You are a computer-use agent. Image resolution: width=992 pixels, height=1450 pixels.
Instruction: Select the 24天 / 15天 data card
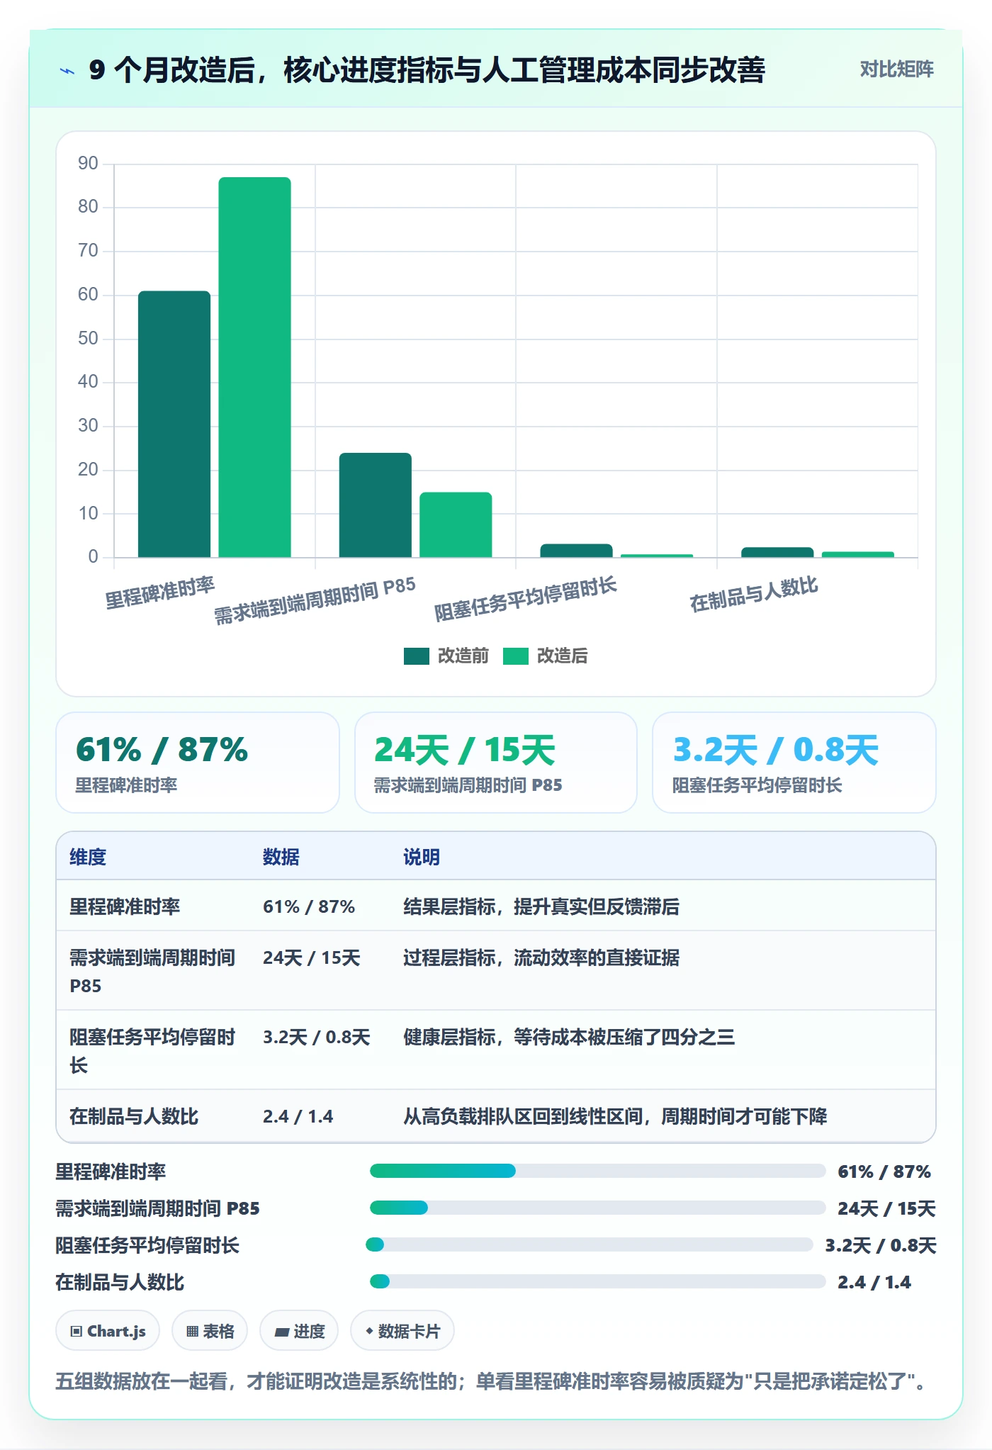click(496, 763)
